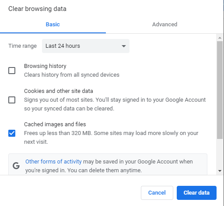The image size is (224, 206).
Task: Click the scrollbar down arrow
Action: click(x=220, y=170)
